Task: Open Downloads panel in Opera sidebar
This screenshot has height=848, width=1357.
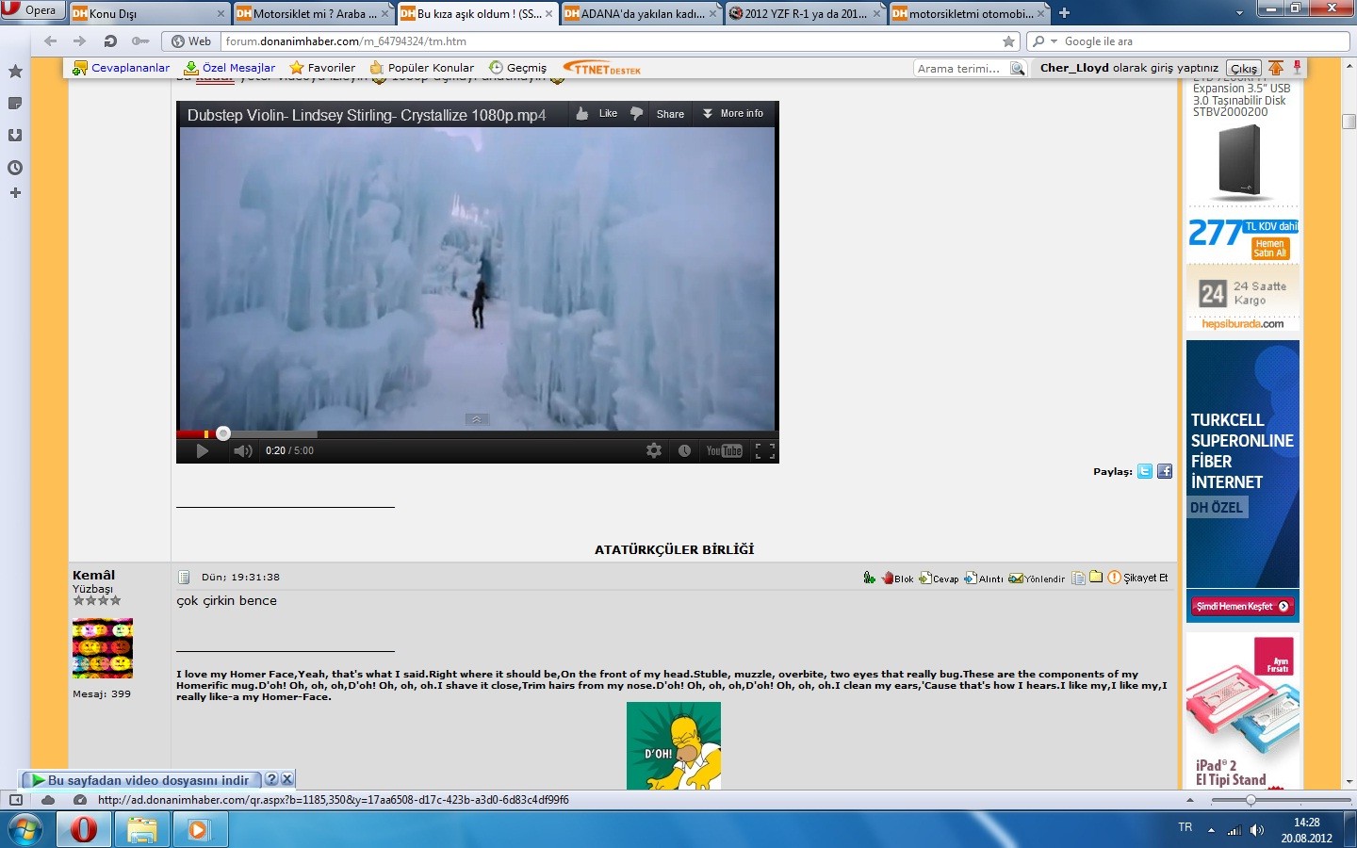Action: pos(15,135)
